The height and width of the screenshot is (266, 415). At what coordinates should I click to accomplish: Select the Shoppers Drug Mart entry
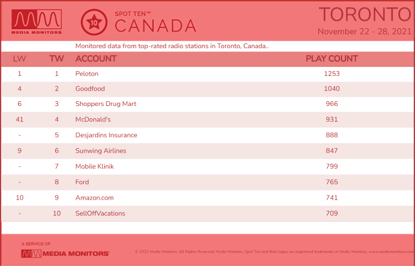click(106, 104)
